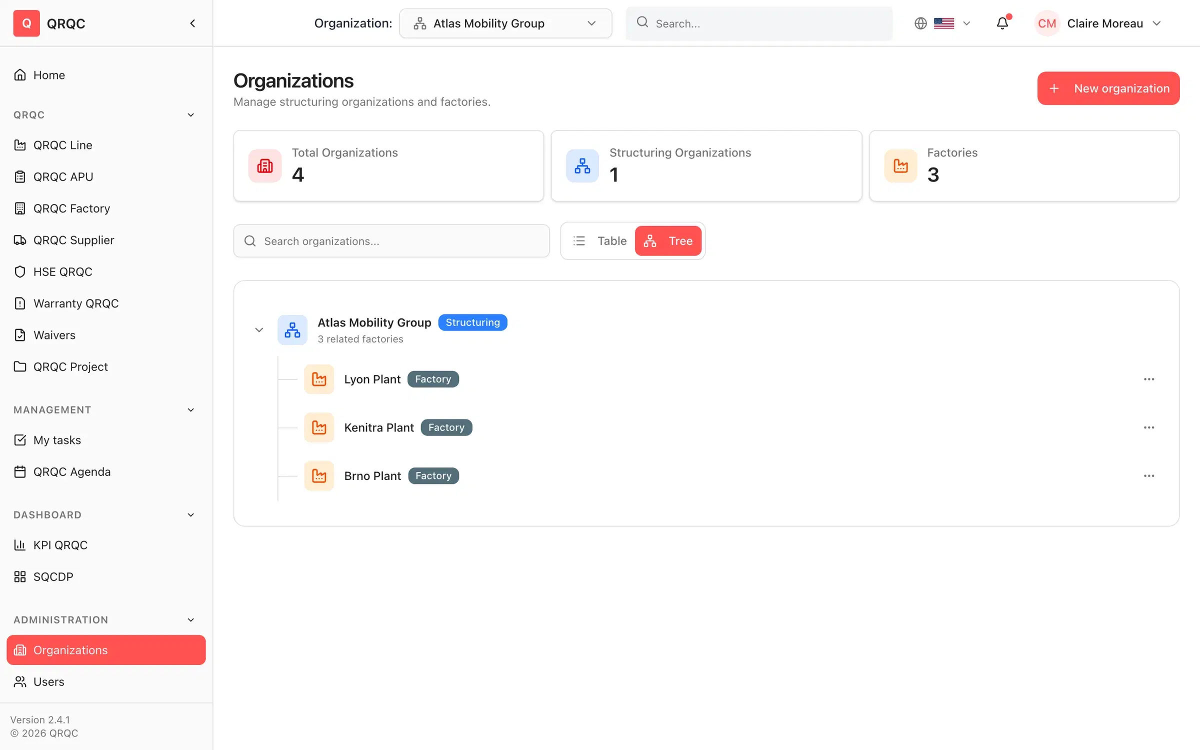1200x750 pixels.
Task: Click the Structuring badge
Action: coord(472,322)
